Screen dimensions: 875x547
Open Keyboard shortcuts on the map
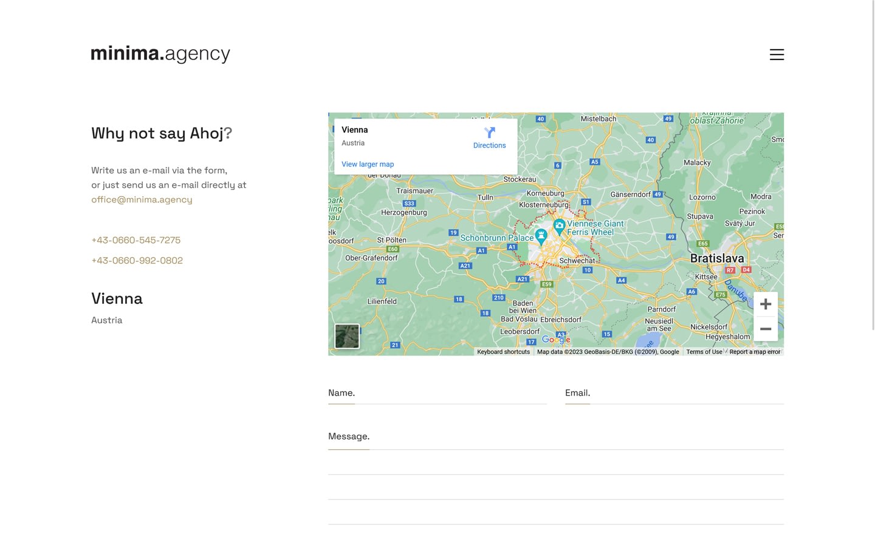click(503, 352)
